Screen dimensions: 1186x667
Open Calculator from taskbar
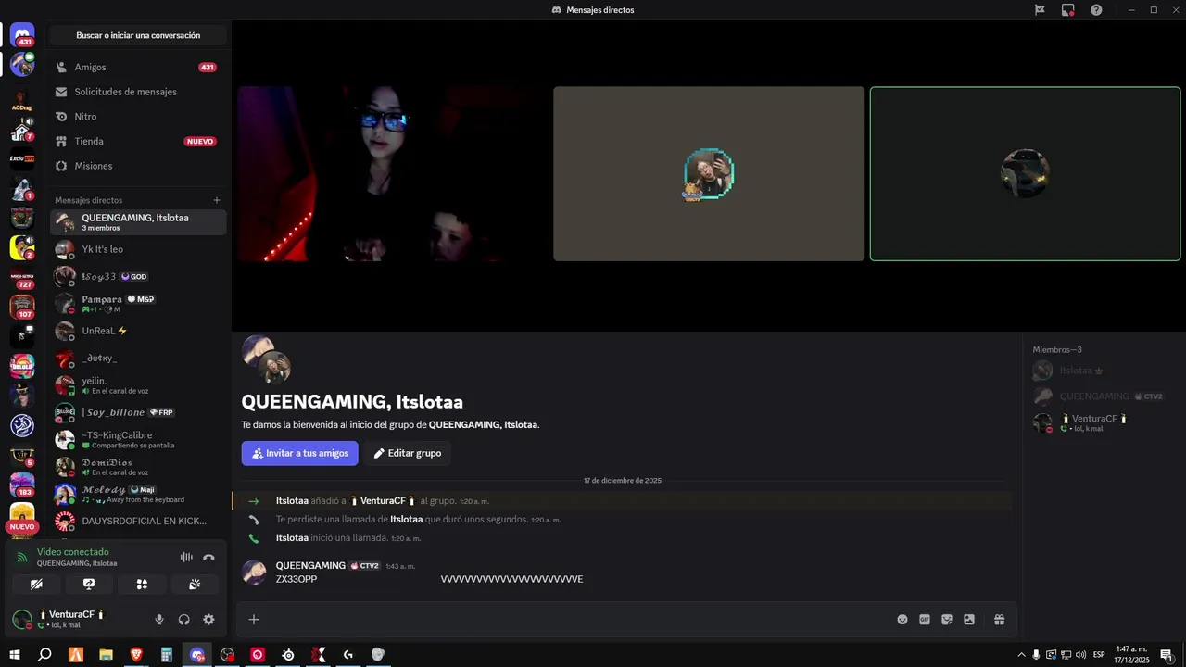click(x=167, y=655)
